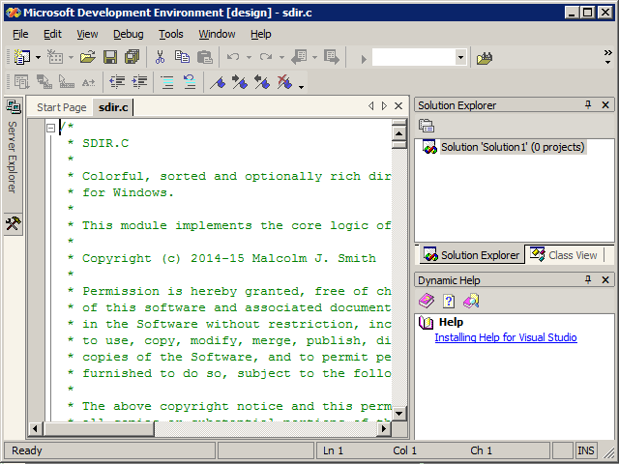Open the Server Explorer side tab
Image resolution: width=619 pixels, height=464 pixels.
pyautogui.click(x=13, y=155)
